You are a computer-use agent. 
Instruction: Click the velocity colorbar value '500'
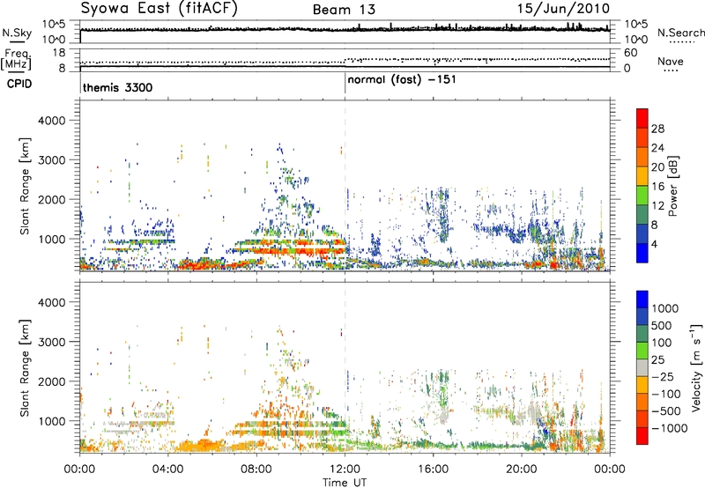(x=662, y=325)
